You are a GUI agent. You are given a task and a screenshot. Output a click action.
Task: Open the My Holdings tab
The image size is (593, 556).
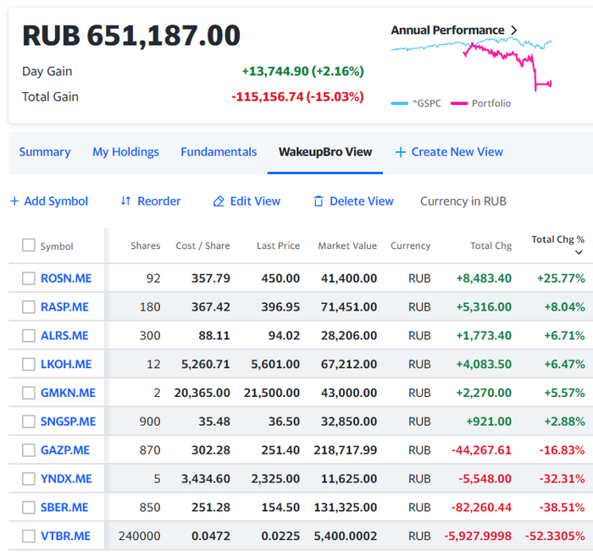click(125, 152)
